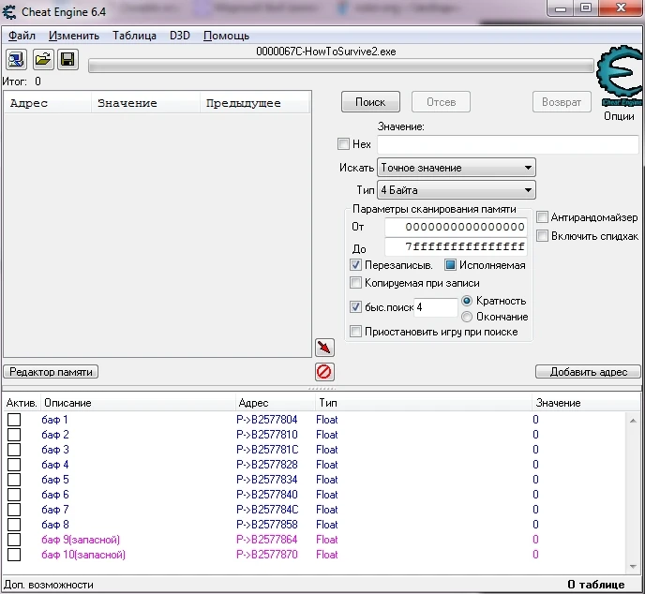Select the баф 3 description
The height and width of the screenshot is (594, 645).
(55, 450)
